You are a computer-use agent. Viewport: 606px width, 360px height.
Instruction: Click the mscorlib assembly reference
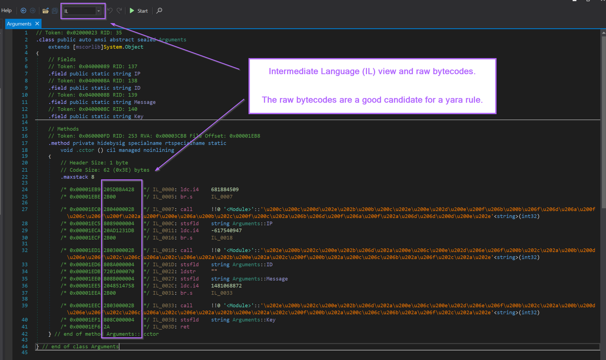click(x=88, y=47)
